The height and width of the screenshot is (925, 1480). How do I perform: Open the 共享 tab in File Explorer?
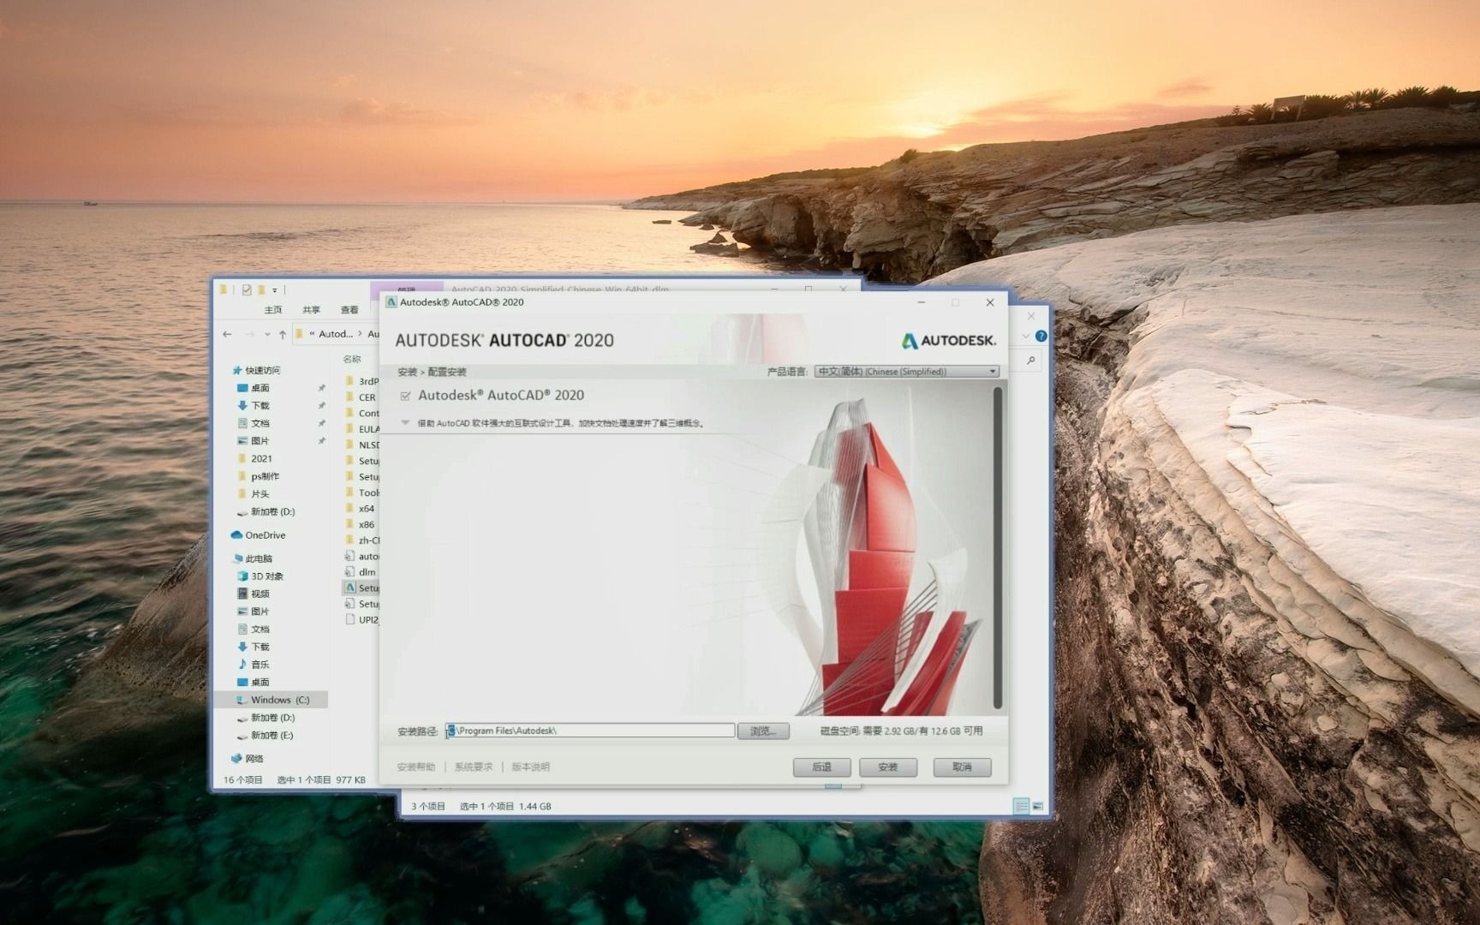pyautogui.click(x=311, y=310)
